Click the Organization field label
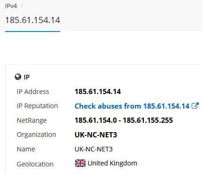 pyautogui.click(x=36, y=135)
